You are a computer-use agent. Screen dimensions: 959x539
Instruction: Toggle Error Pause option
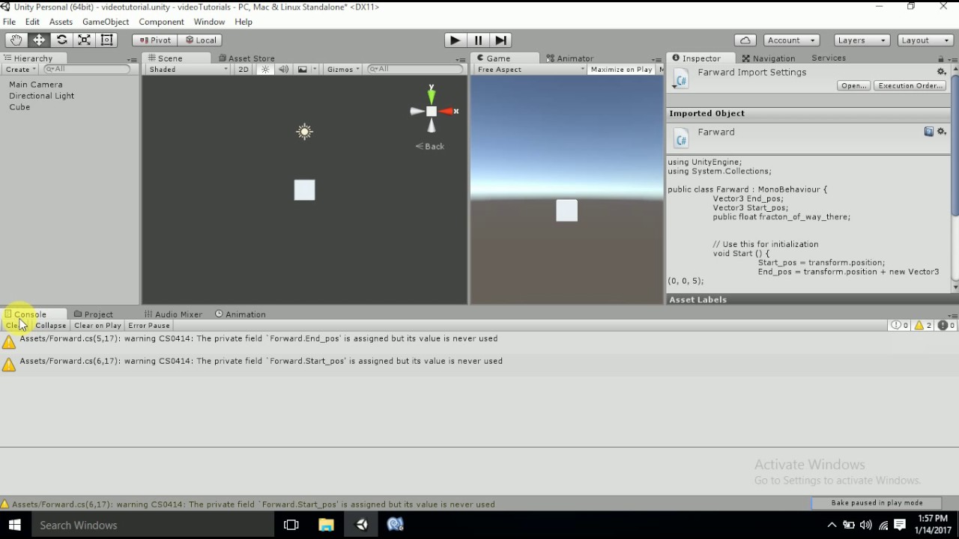[x=149, y=326]
